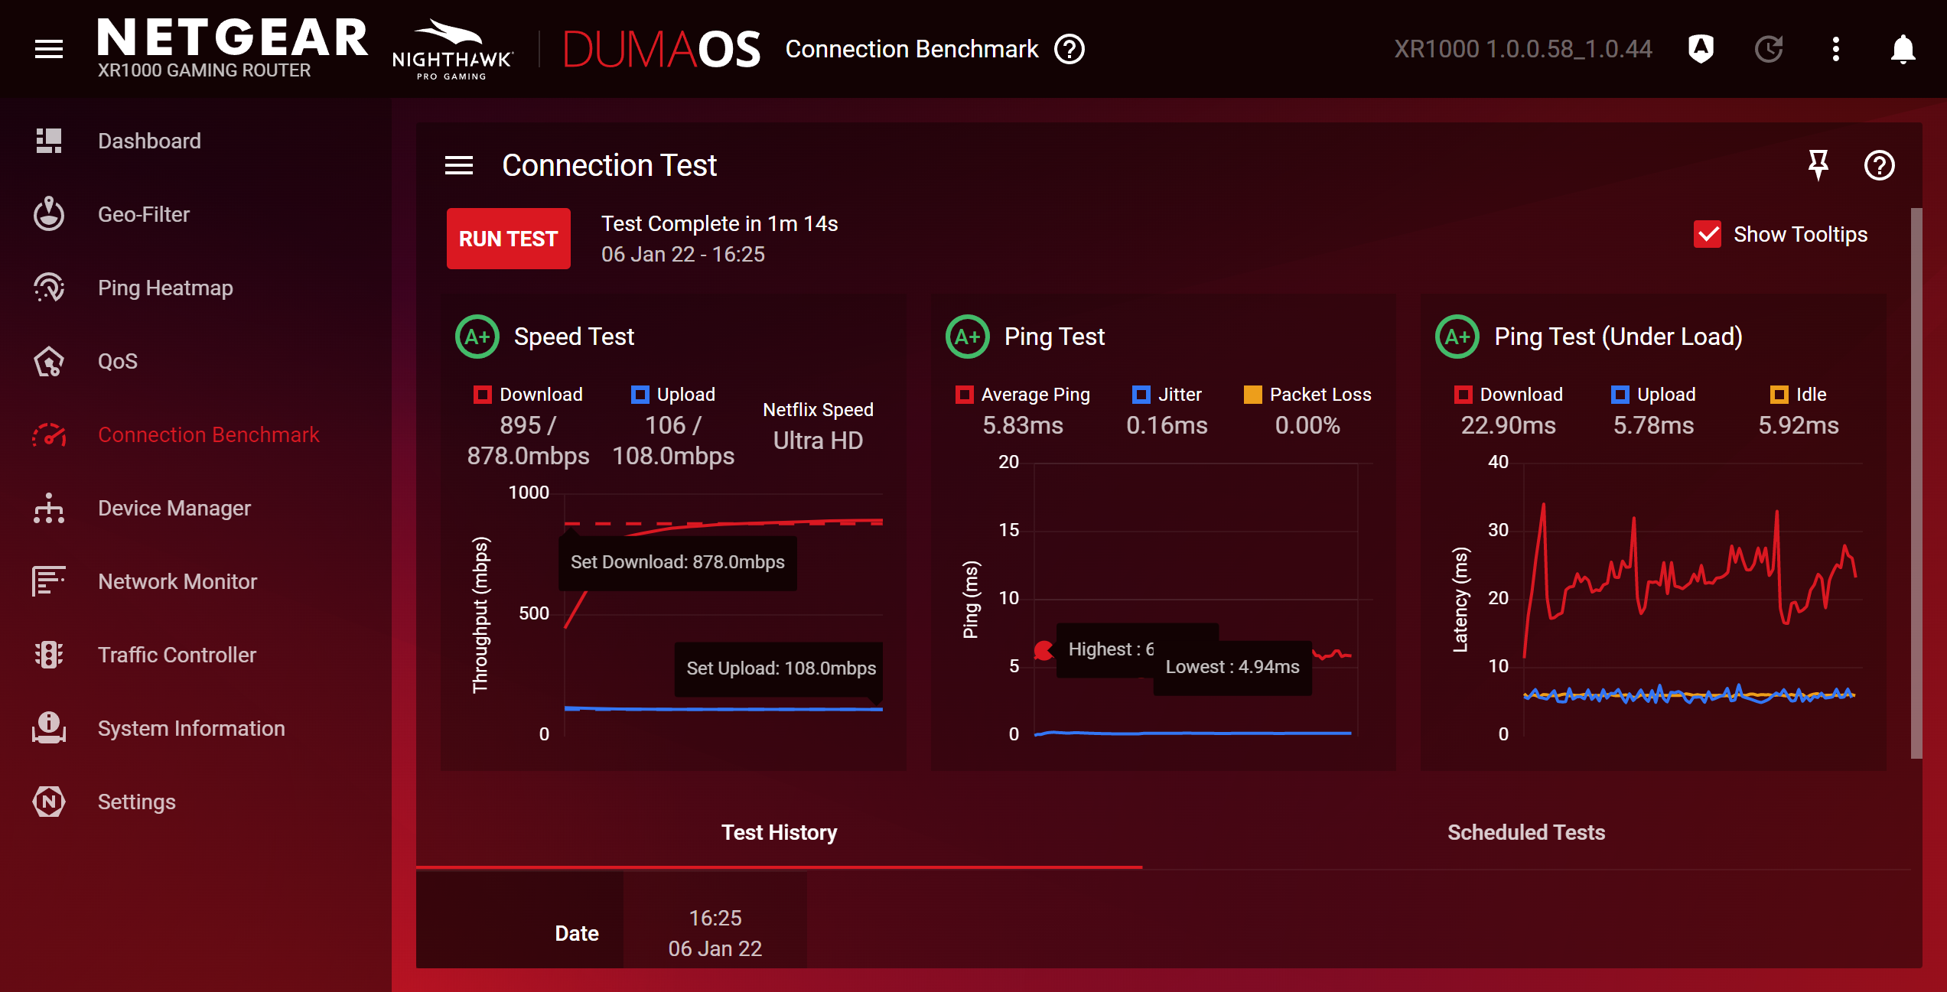Open the notifications bell icon
This screenshot has height=992, width=1947.
pyautogui.click(x=1902, y=50)
